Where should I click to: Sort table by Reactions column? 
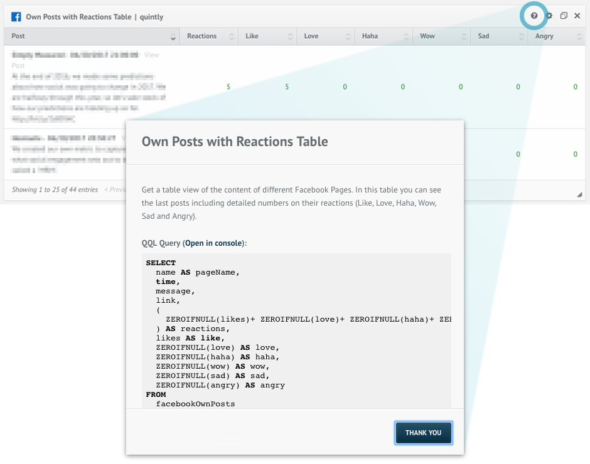click(209, 36)
